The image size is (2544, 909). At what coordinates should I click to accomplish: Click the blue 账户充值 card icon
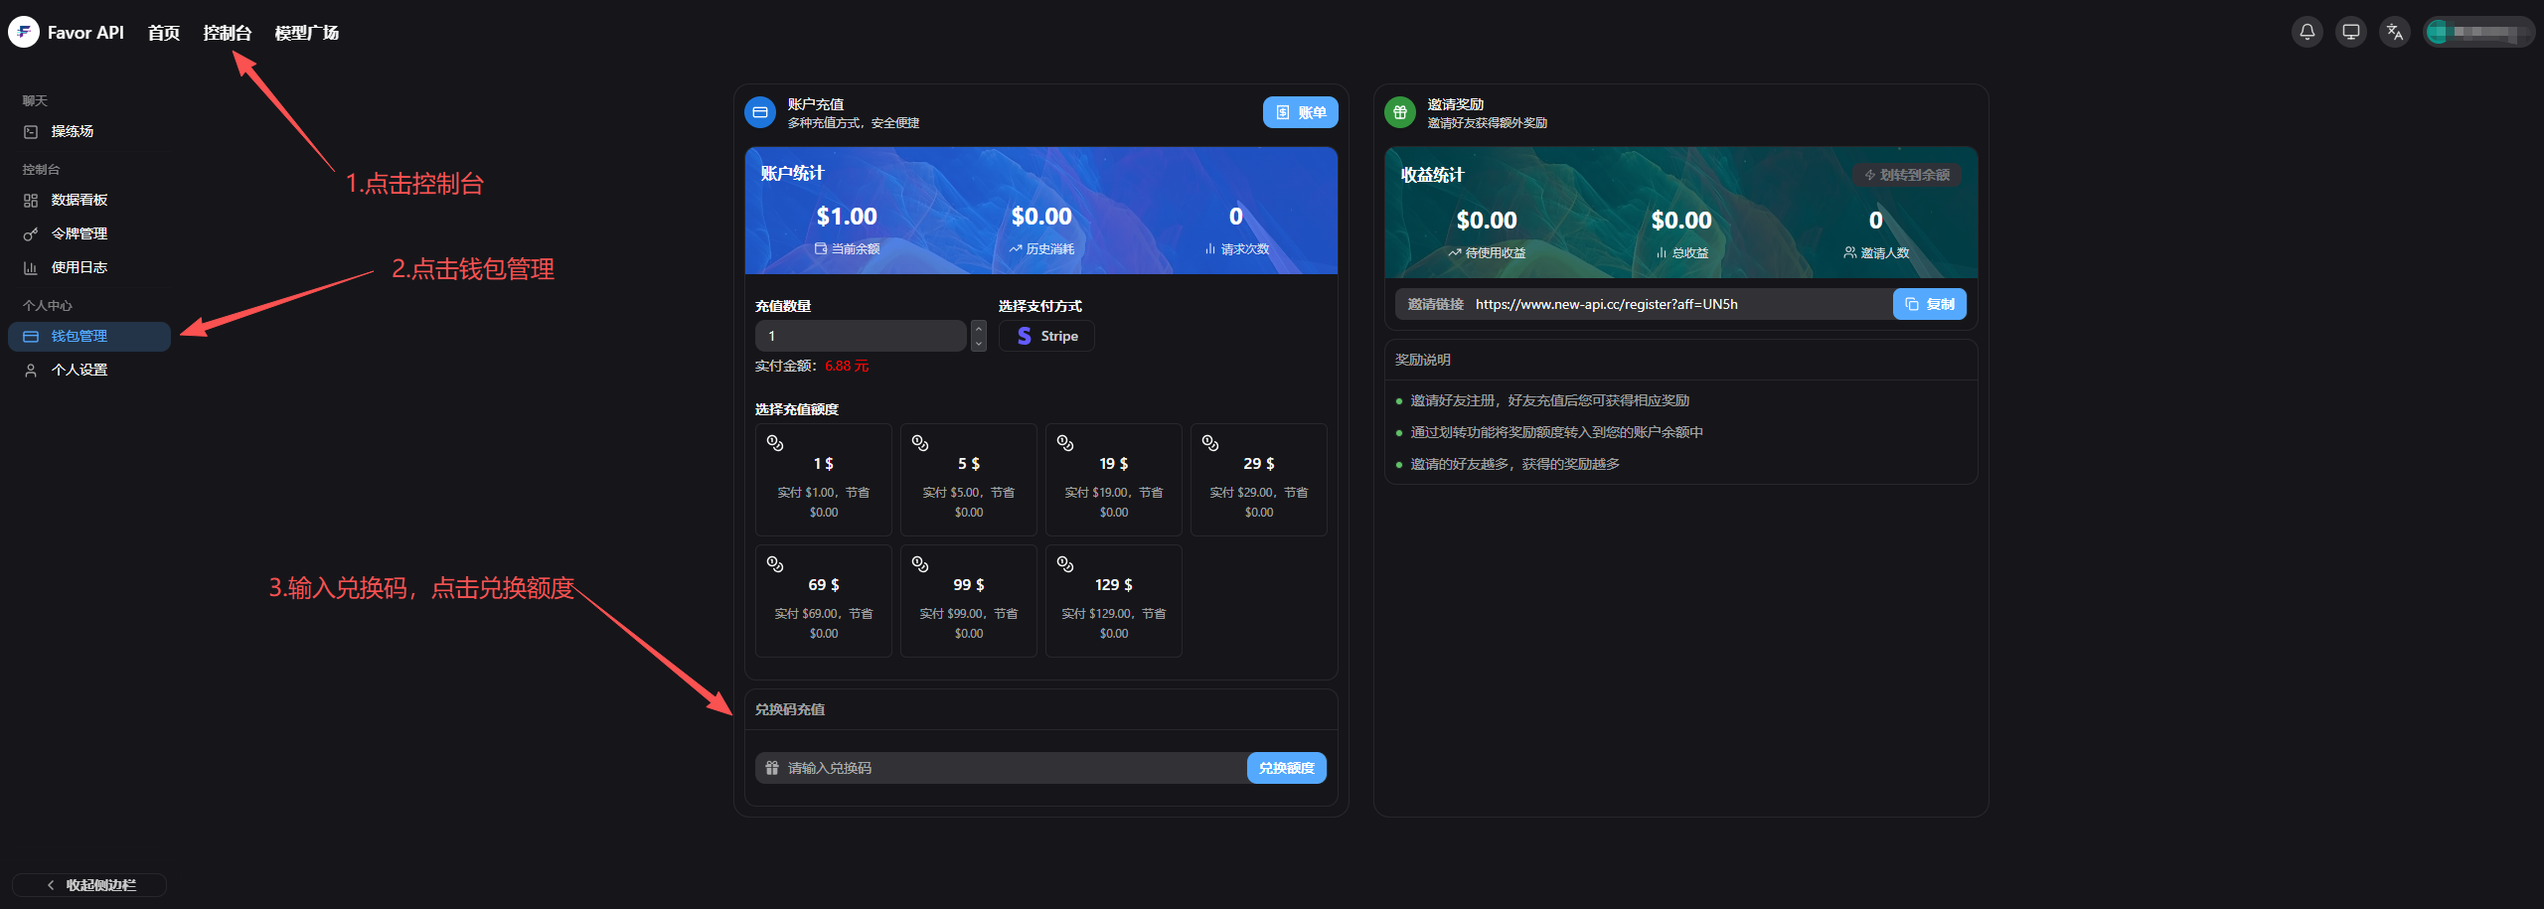[x=760, y=112]
